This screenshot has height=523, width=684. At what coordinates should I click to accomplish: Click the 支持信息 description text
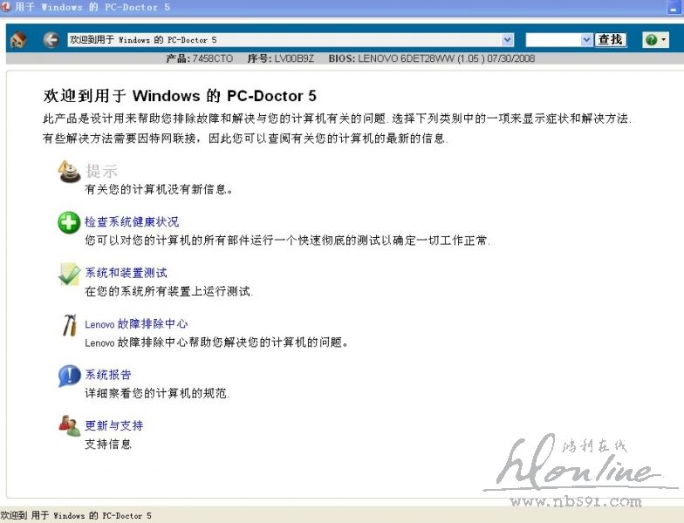point(108,445)
